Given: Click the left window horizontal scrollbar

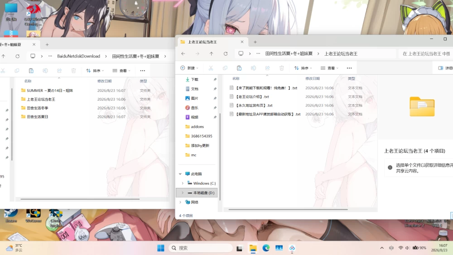Looking at the screenshot, I should [x=80, y=199].
